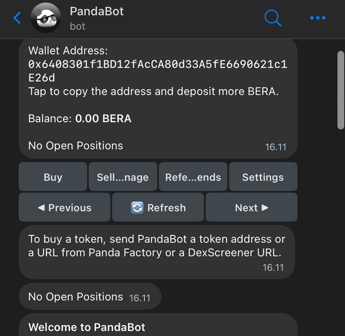The height and width of the screenshot is (336, 345).
Task: Go to Next with the right triangle
Action: [x=251, y=208]
